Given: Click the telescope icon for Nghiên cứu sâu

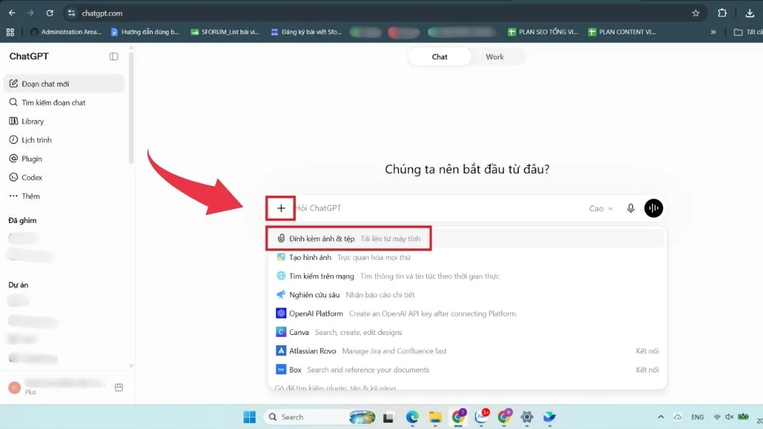Looking at the screenshot, I should pos(281,295).
